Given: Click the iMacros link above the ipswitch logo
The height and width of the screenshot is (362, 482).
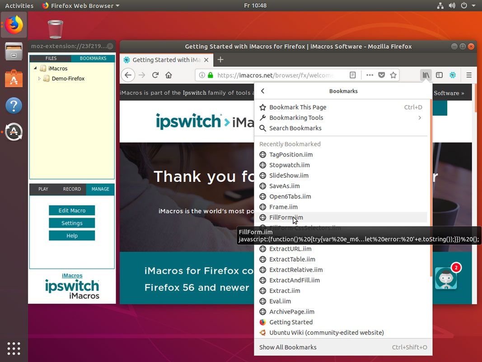Looking at the screenshot, I should coord(71,275).
